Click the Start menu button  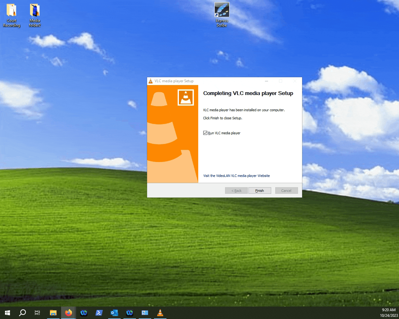point(7,312)
